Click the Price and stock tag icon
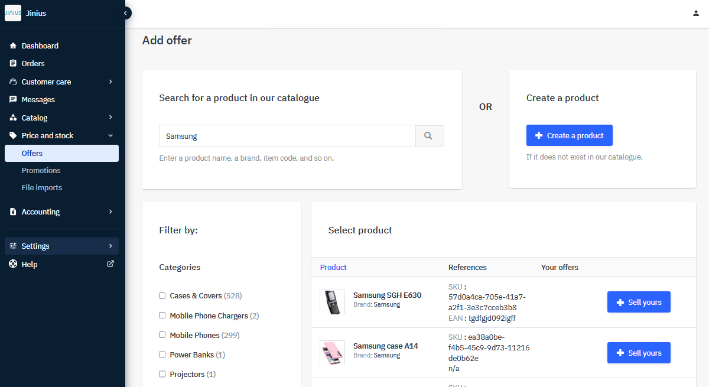Screen dimensions: 709x387 tap(13, 135)
